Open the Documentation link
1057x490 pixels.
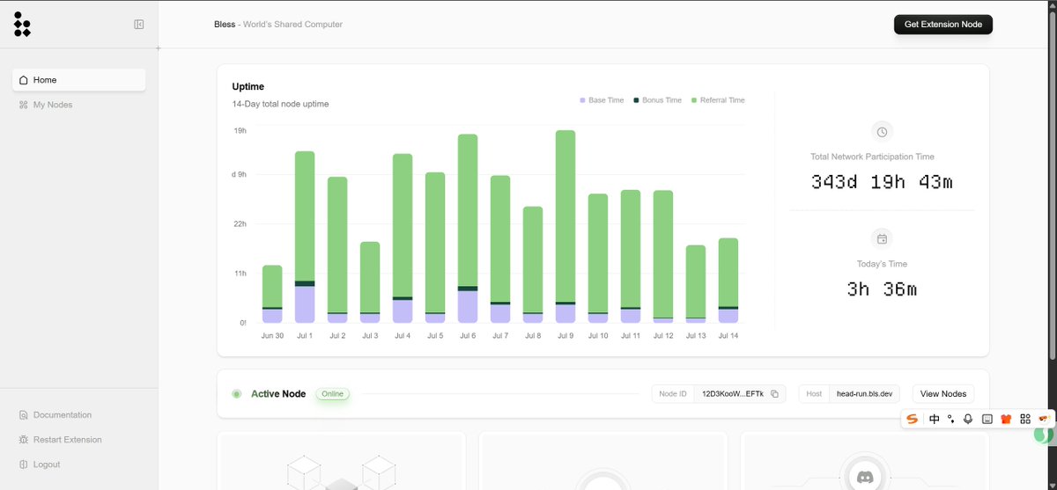pyautogui.click(x=55, y=415)
